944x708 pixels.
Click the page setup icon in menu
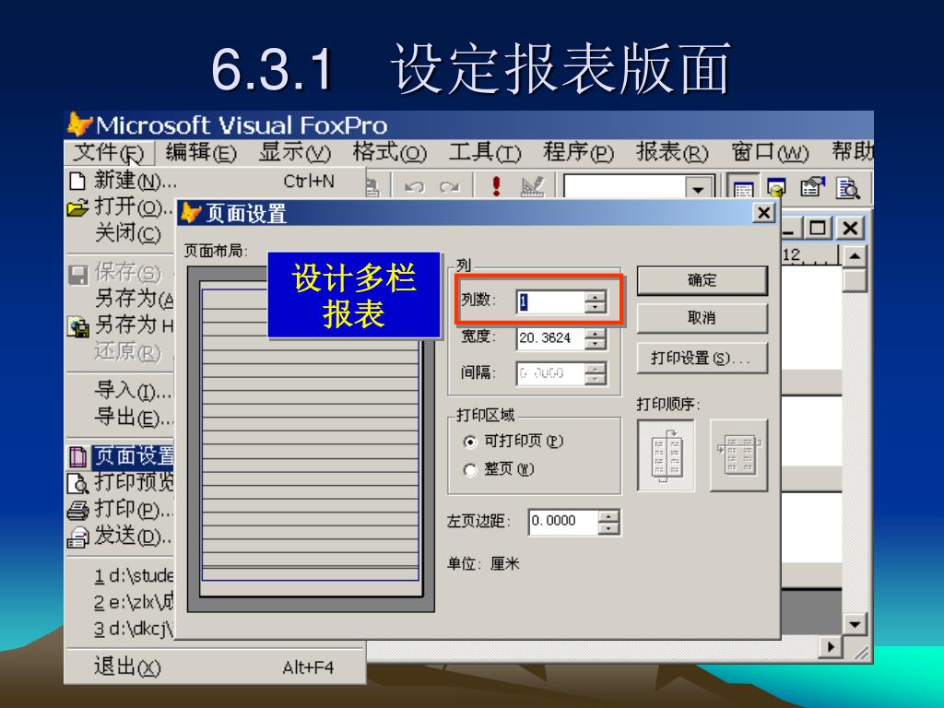click(x=77, y=457)
